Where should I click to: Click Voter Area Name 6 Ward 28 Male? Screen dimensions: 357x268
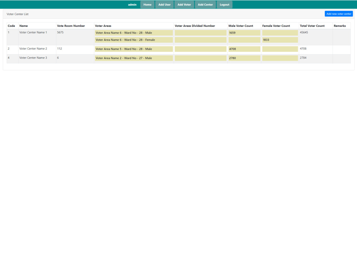pyautogui.click(x=134, y=33)
